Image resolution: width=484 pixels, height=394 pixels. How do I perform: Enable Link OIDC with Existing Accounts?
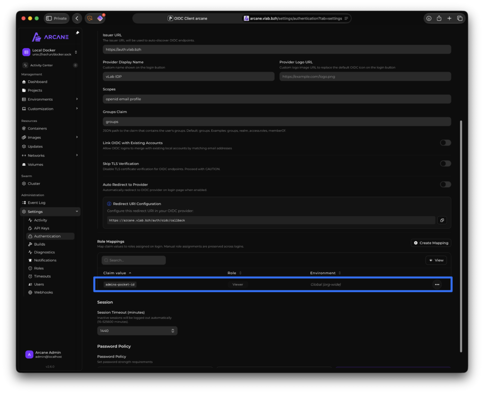click(x=445, y=143)
